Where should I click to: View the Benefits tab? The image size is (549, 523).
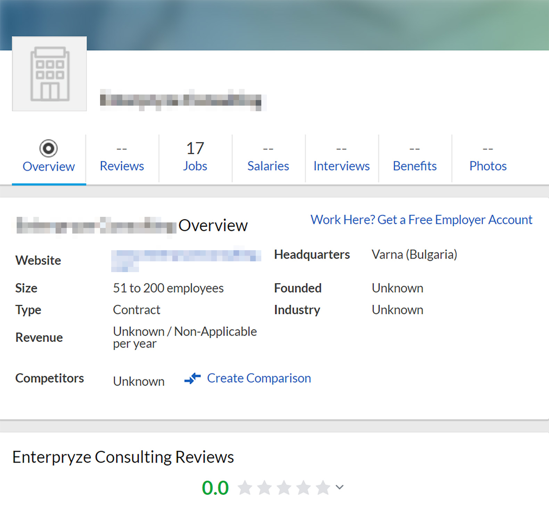[415, 158]
